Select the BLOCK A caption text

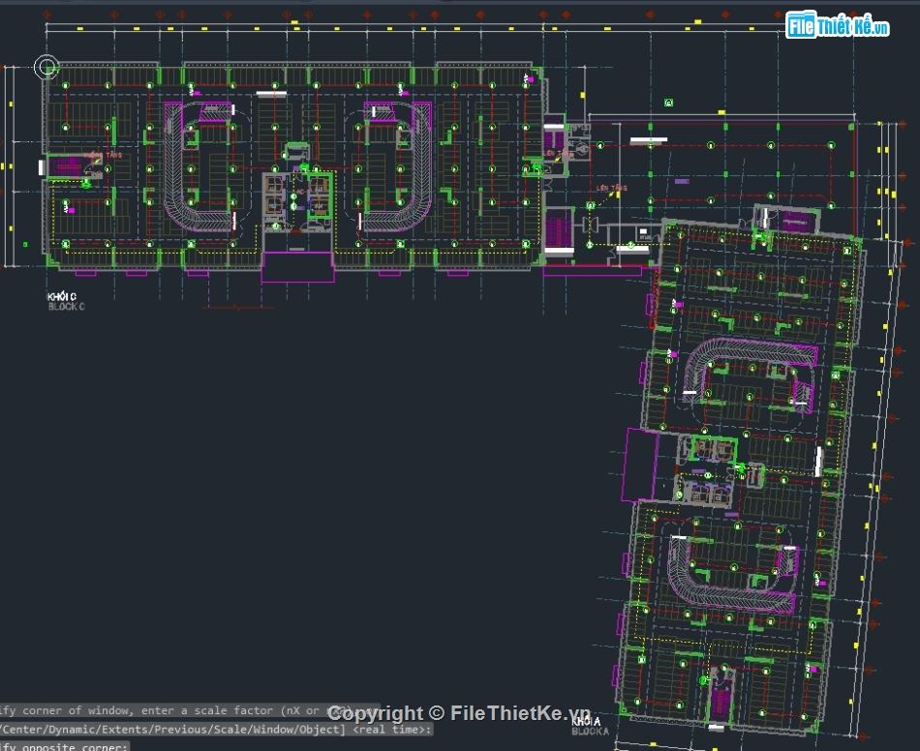tap(591, 731)
